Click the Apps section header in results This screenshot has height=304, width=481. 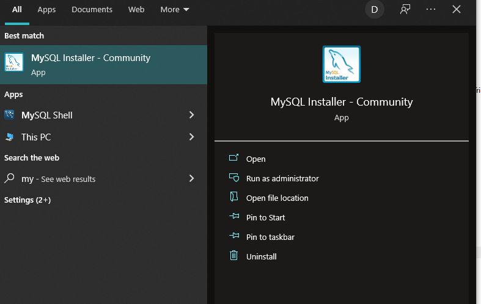point(13,95)
